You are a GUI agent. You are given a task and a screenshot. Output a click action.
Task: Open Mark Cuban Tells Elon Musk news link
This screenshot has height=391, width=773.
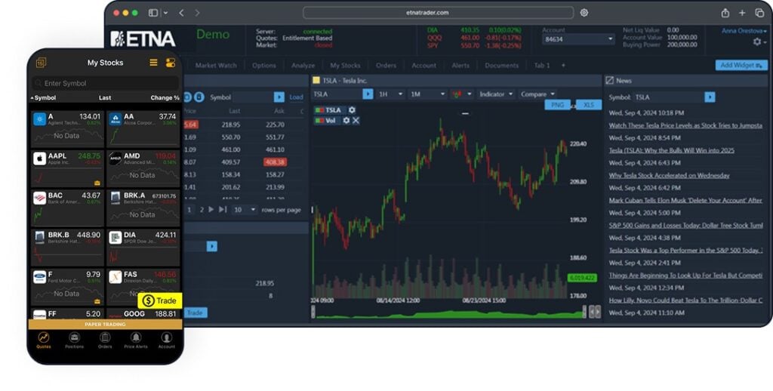coord(685,200)
